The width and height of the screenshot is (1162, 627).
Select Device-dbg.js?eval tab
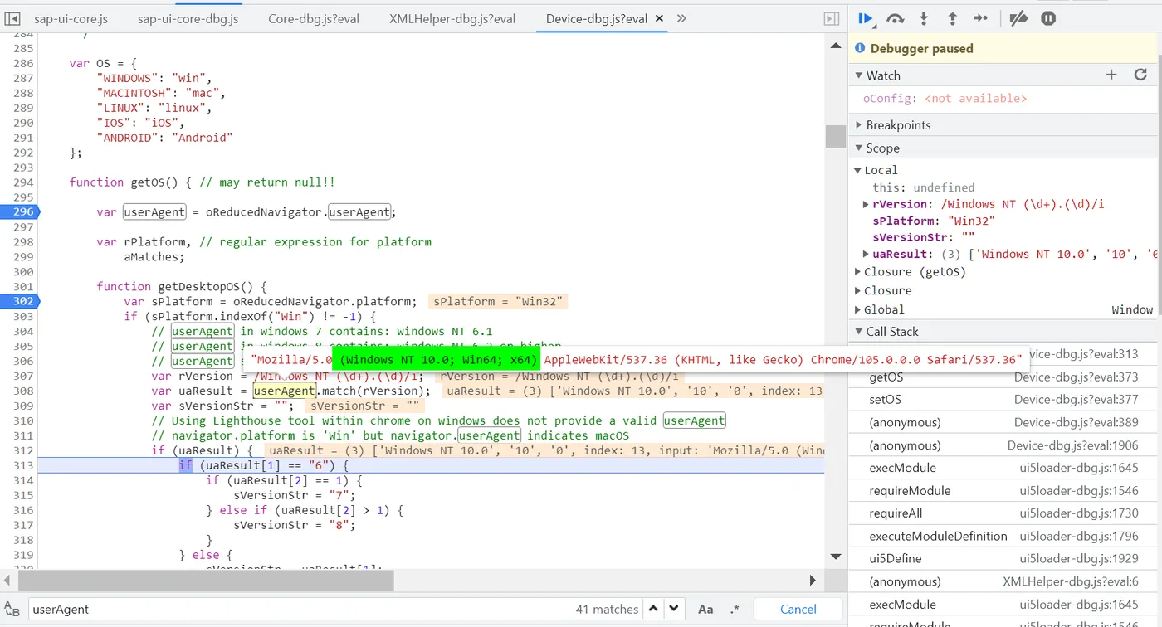coord(596,18)
